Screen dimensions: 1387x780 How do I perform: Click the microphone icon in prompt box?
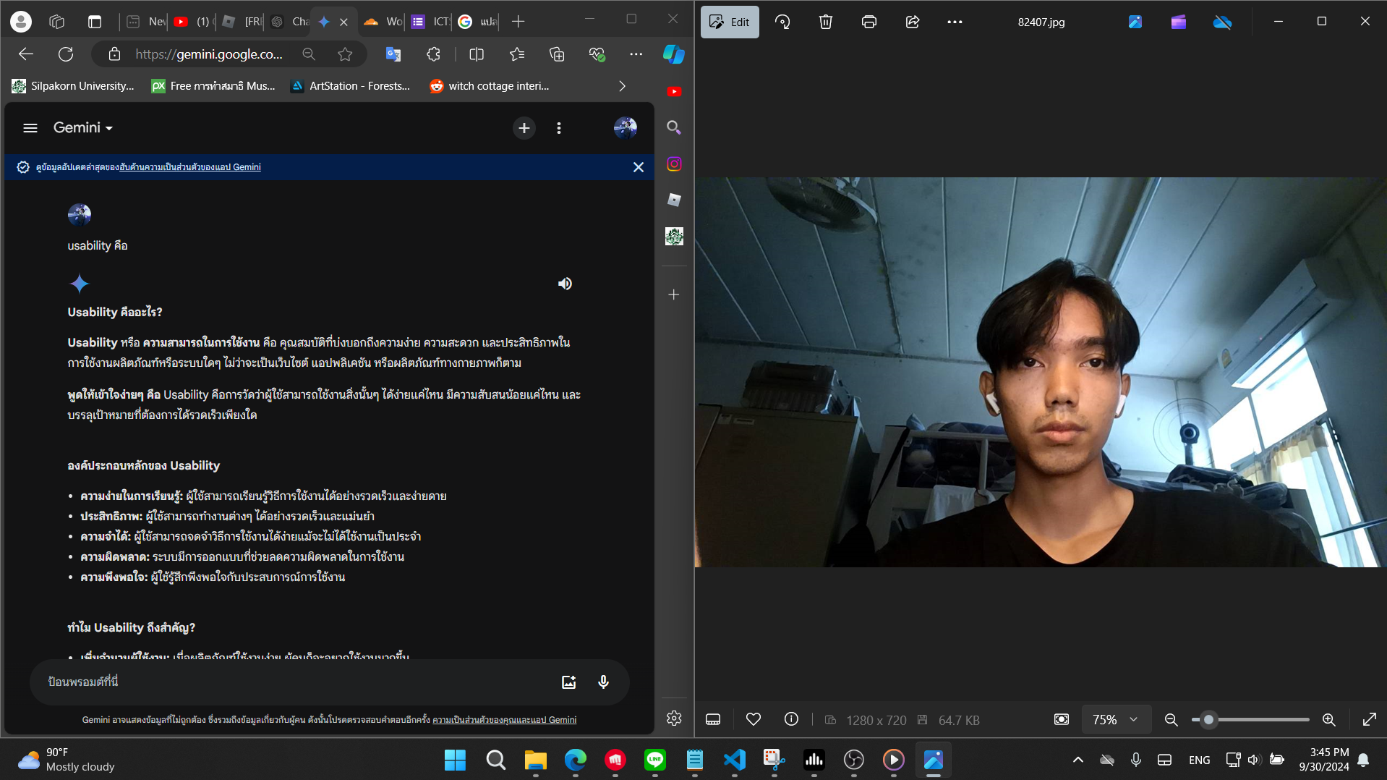[x=603, y=682]
